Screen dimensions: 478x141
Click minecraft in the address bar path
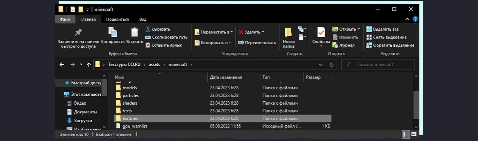178,64
